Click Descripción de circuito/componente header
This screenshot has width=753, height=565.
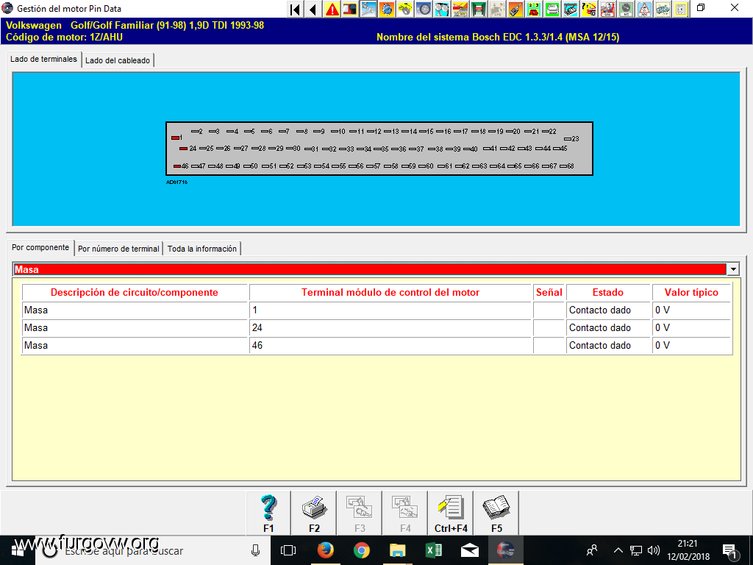point(135,292)
